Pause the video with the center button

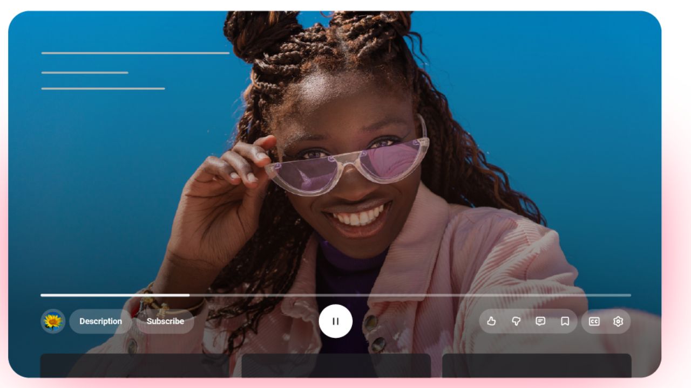(335, 321)
